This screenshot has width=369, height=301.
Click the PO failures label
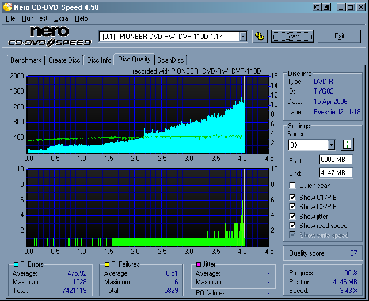211,293
